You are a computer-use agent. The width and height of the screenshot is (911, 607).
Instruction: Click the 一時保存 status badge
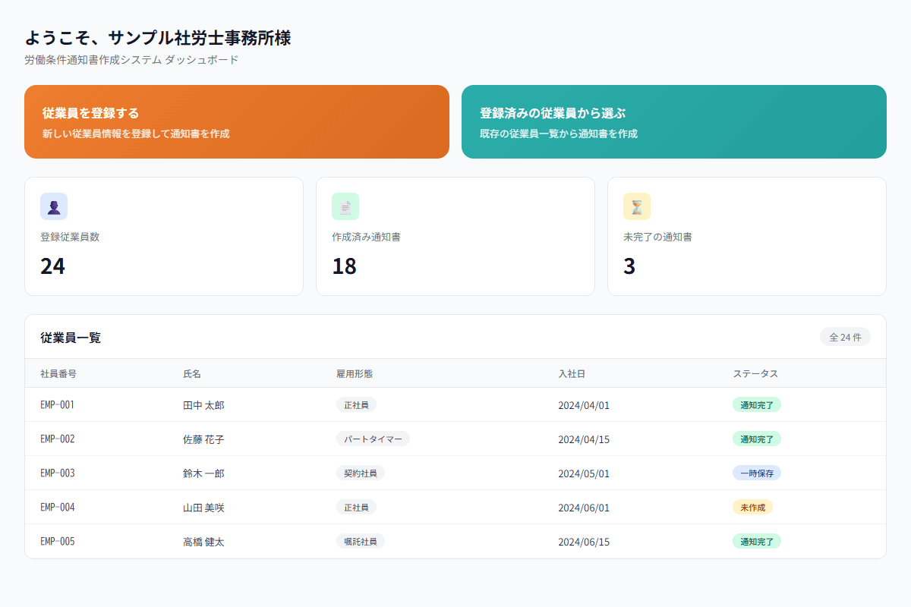(757, 473)
